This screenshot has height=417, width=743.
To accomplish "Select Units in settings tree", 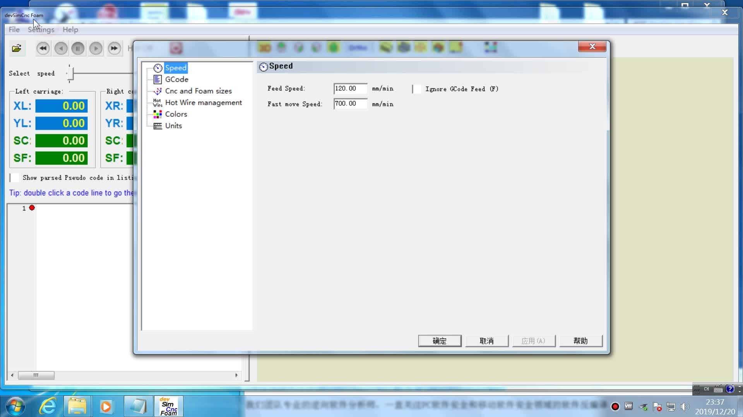I will pyautogui.click(x=173, y=125).
